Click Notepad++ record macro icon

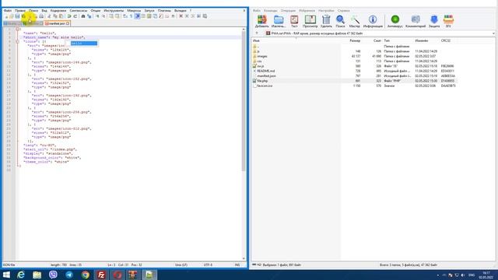pos(181,16)
